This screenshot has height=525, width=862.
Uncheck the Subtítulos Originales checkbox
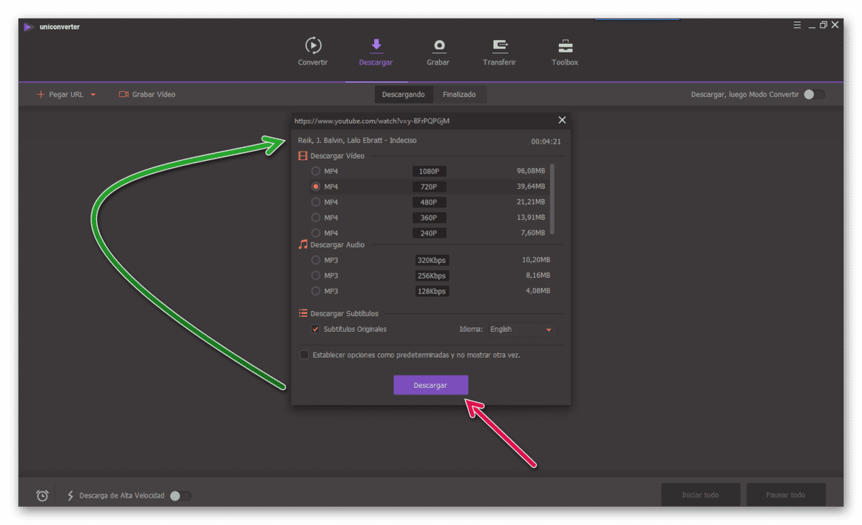pos(315,329)
